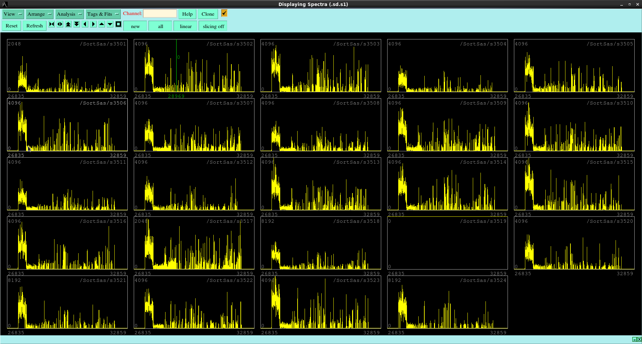Toggle the all button
The height and width of the screenshot is (344, 642).
[160, 26]
